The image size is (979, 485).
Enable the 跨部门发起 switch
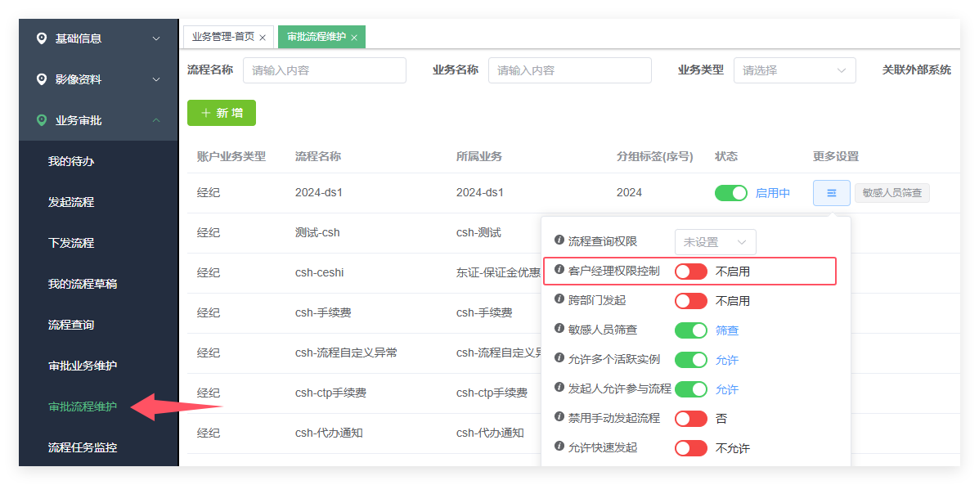coord(691,301)
